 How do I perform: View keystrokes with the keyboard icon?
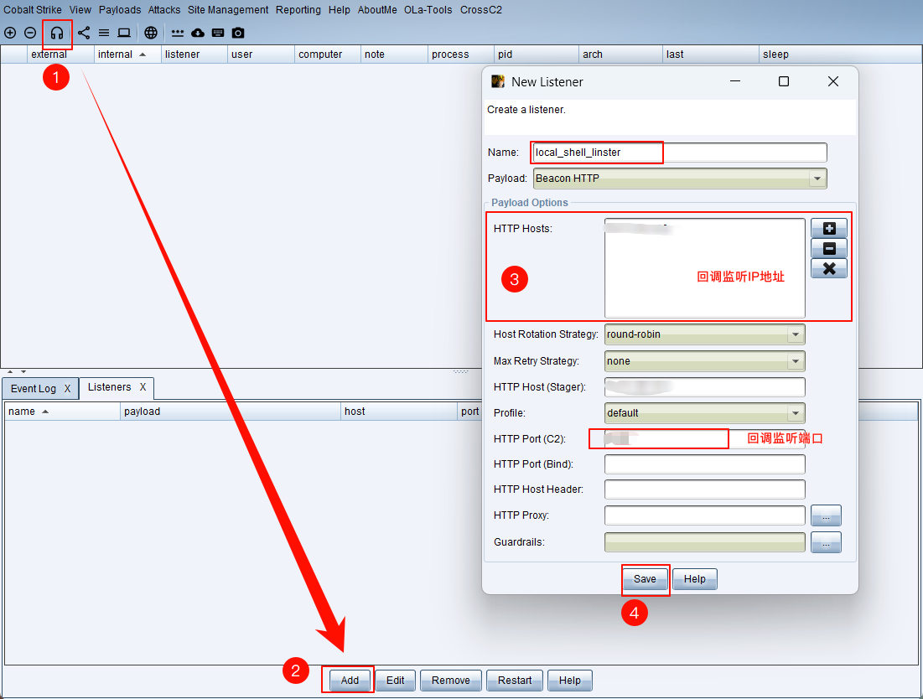(218, 33)
